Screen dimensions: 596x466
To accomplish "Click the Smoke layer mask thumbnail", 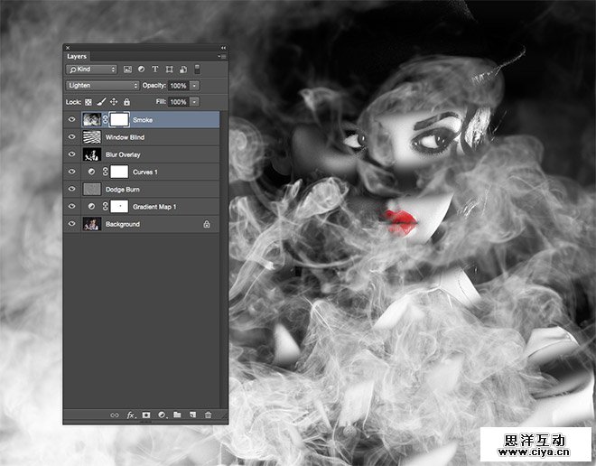I will click(118, 119).
